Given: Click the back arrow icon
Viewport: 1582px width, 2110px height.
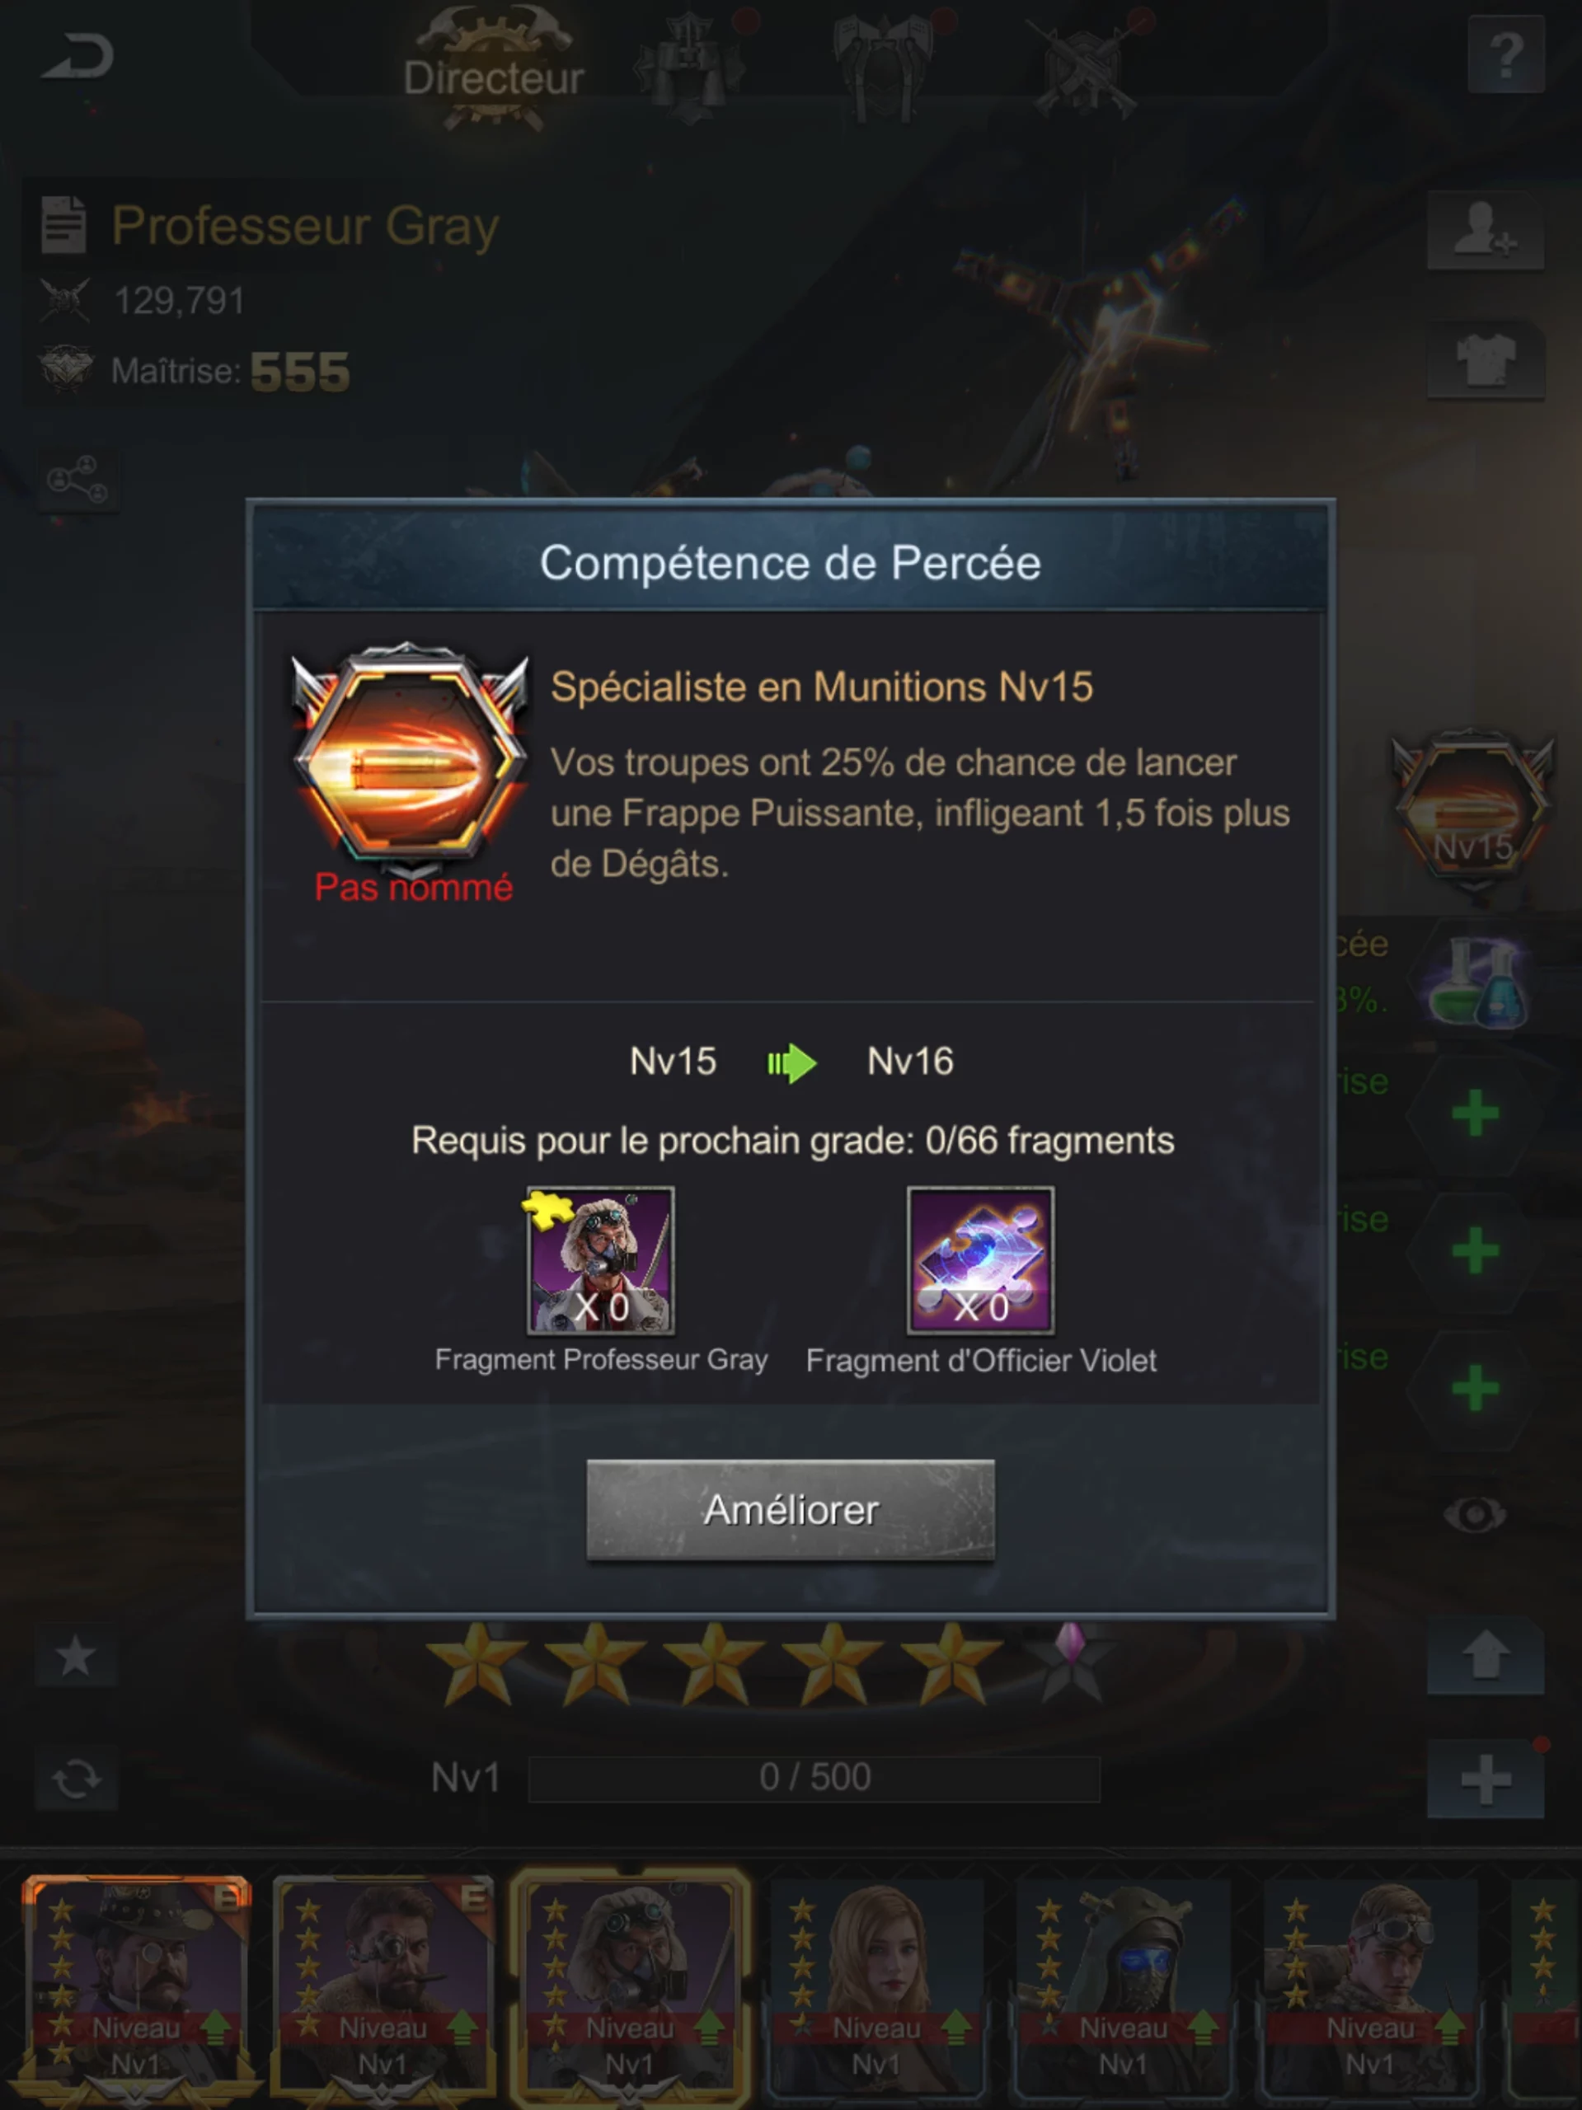Looking at the screenshot, I should [x=78, y=57].
